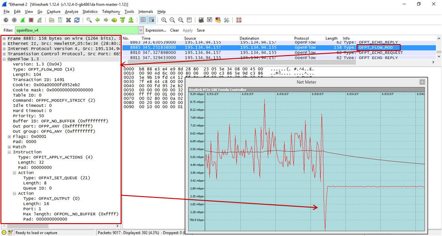This screenshot has width=442, height=236.
Task: Open the Analyze menu
Action: tap(72, 11)
